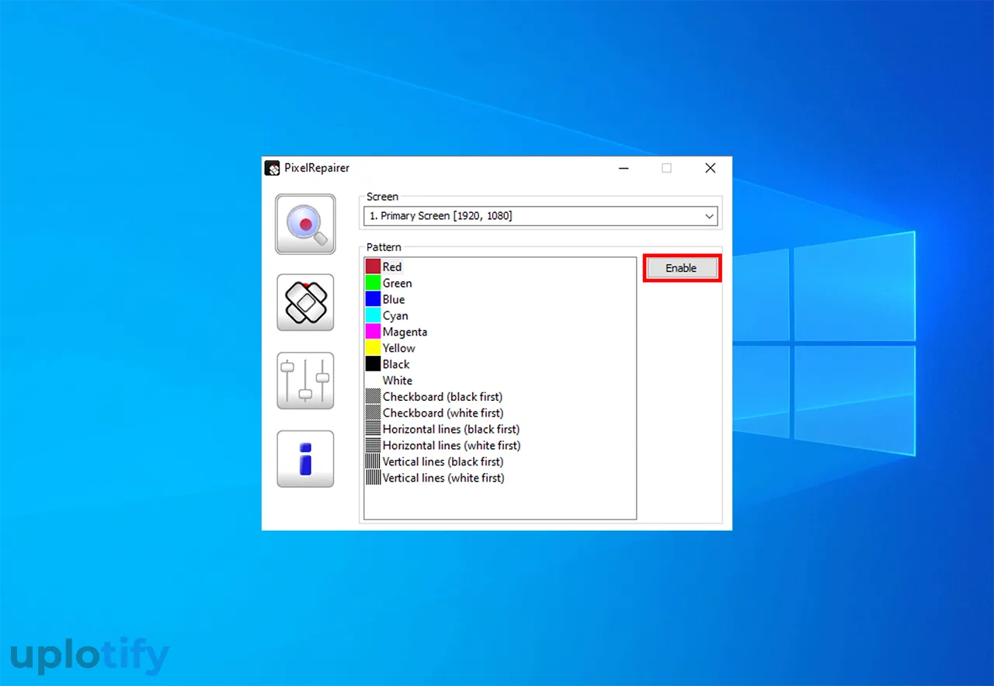Viewport: 994px width, 686px height.
Task: Select the Green pattern entry
Action: pos(397,284)
